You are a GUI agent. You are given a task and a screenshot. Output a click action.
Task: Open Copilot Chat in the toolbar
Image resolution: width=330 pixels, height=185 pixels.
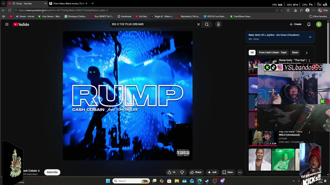coord(323,10)
